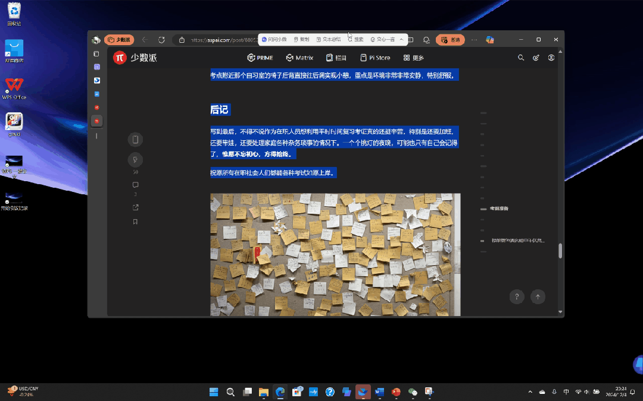Switch to the blue bird tab in sidebar
This screenshot has width=643, height=401.
click(97, 81)
